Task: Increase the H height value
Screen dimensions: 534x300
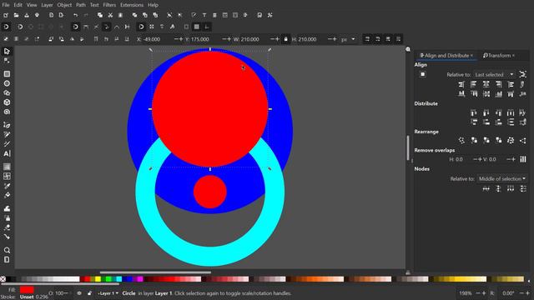Action: point(335,39)
